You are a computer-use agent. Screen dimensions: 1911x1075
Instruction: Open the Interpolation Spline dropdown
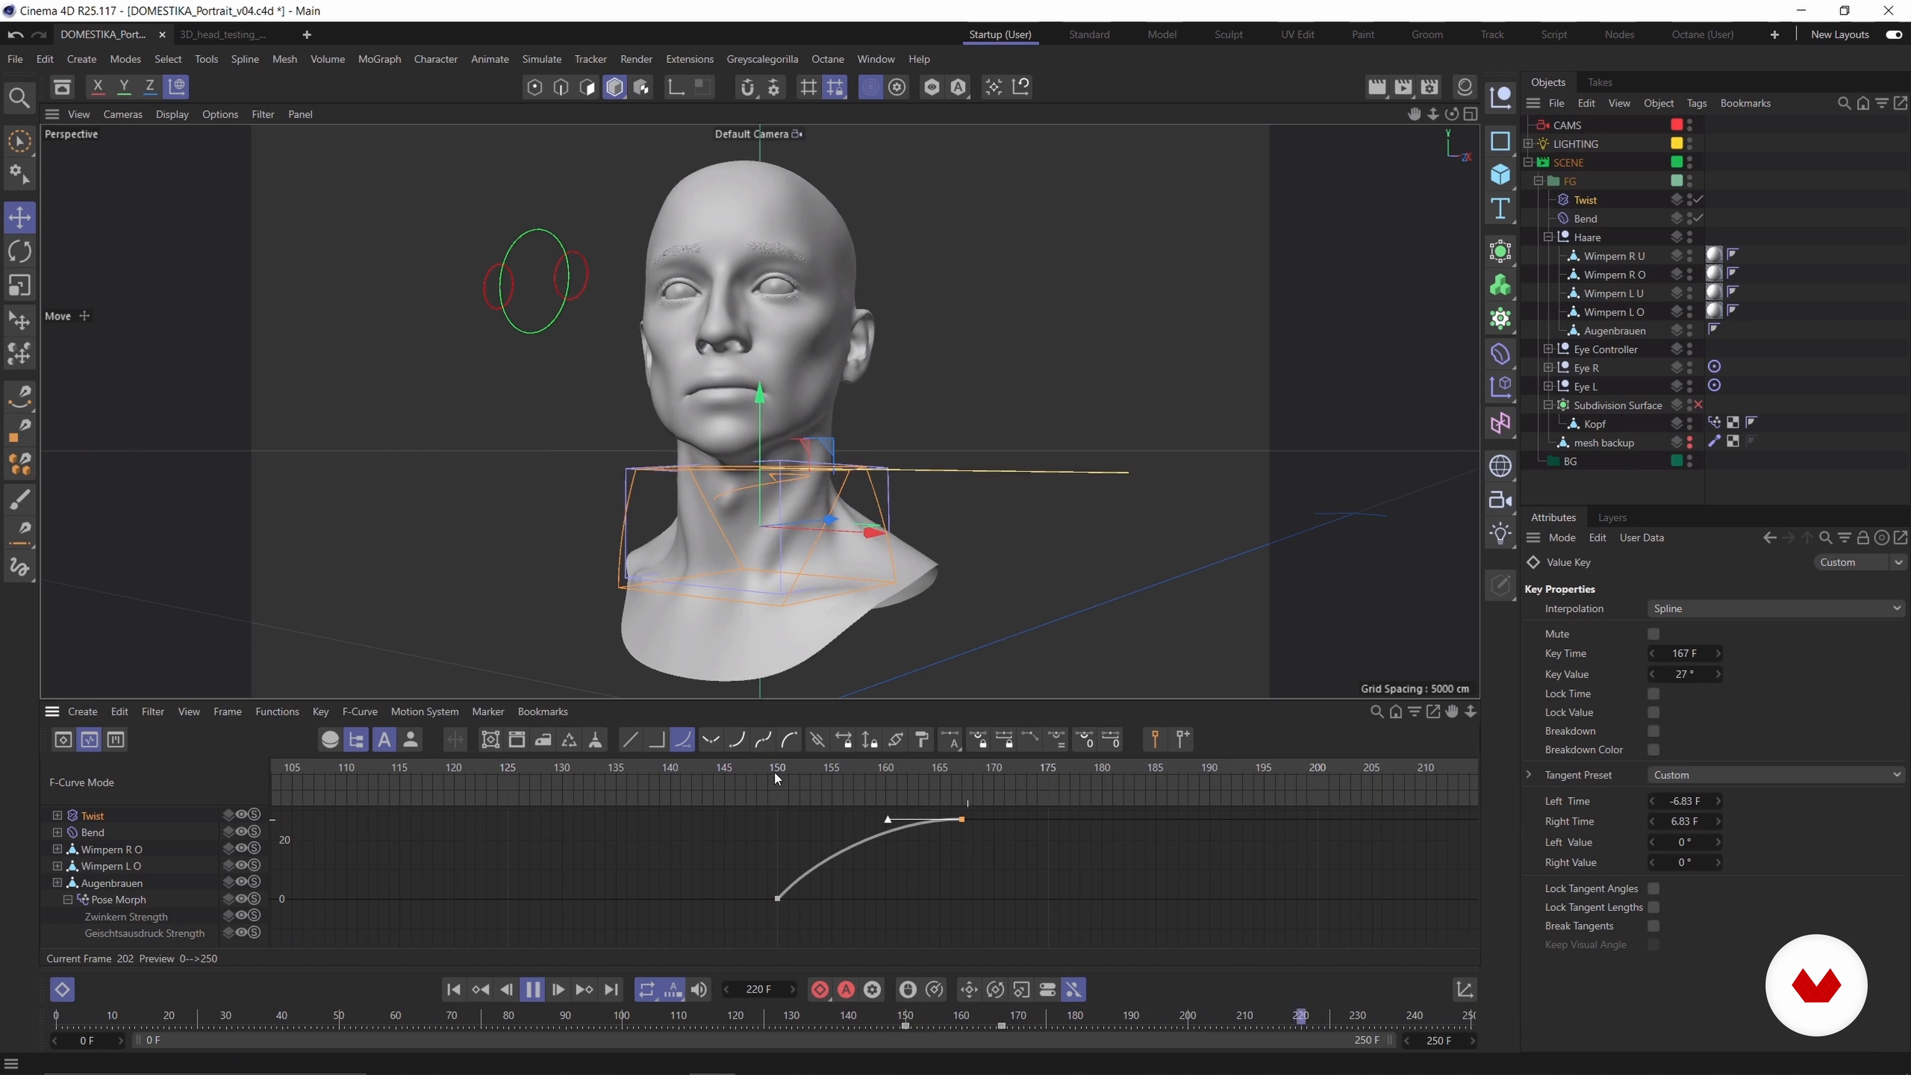[1775, 608]
